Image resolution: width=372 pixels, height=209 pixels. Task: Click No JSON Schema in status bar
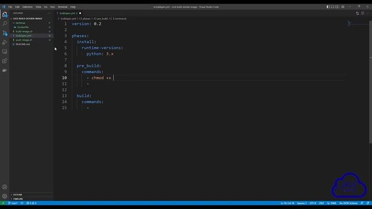click(x=348, y=203)
